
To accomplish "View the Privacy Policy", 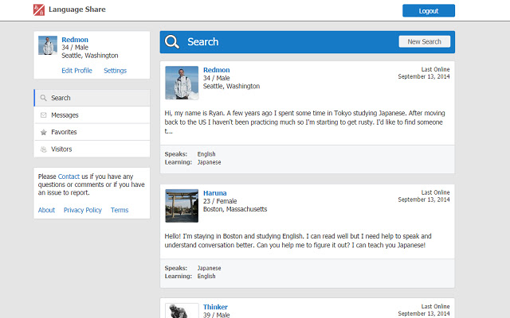I will (83, 210).
